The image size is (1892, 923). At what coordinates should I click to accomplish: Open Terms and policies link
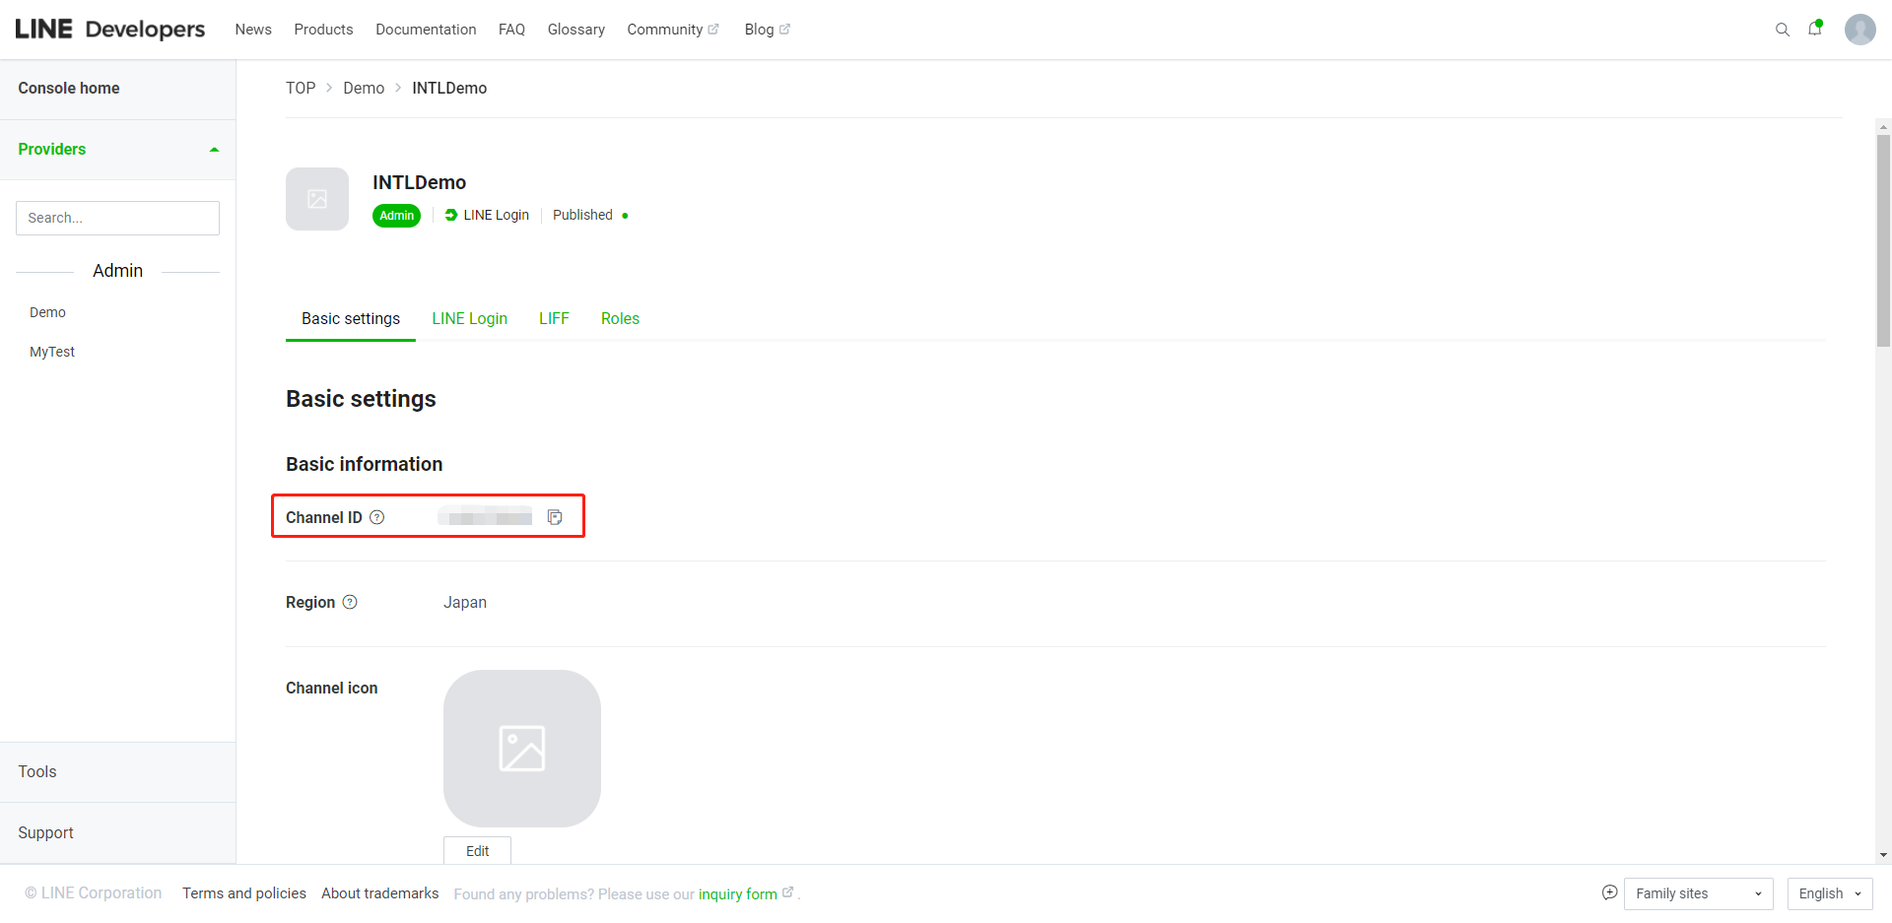244,893
